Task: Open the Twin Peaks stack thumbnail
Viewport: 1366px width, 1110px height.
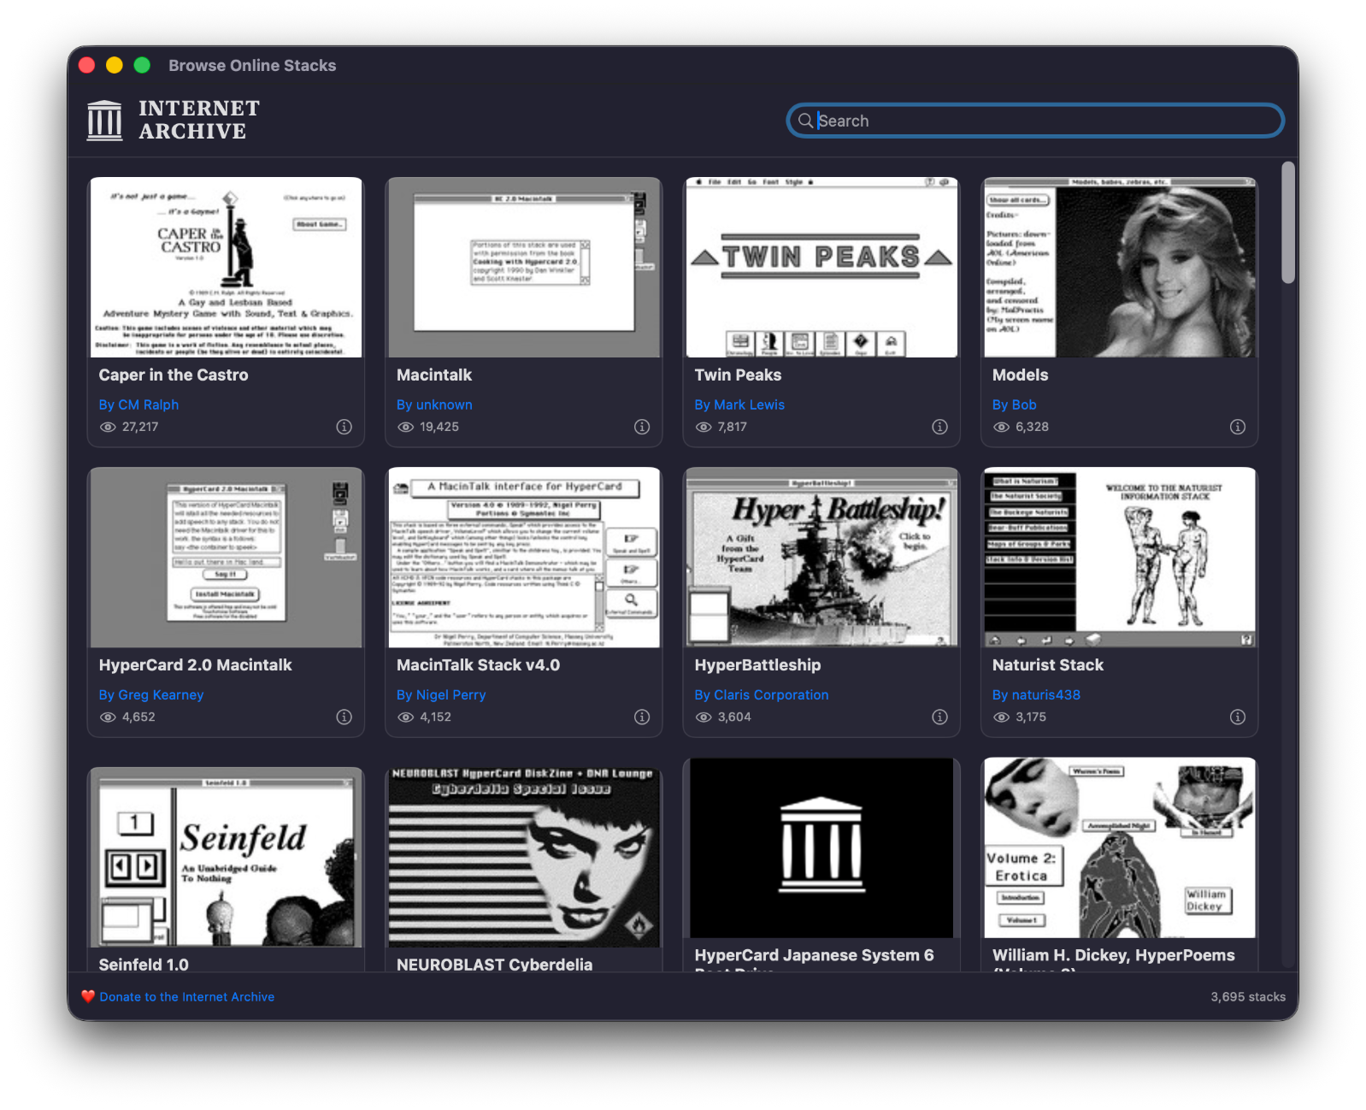Action: click(821, 268)
